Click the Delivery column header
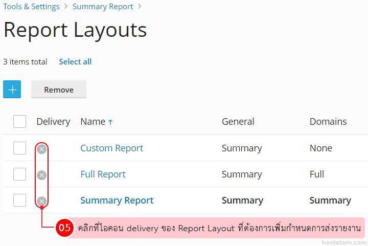This screenshot has height=246, width=368. [53, 122]
